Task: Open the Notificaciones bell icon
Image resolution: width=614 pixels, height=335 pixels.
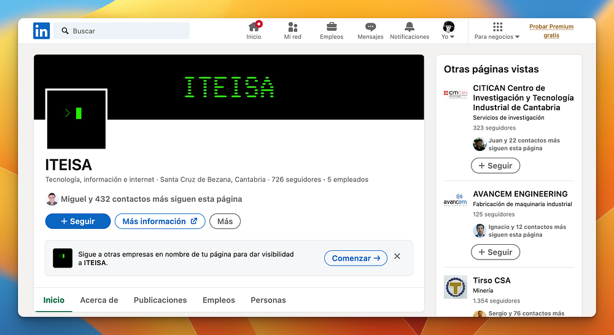Action: coord(410,26)
